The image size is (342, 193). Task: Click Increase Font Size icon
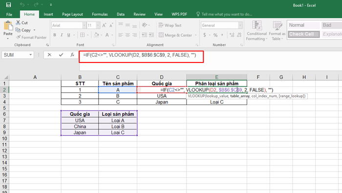[104, 25]
